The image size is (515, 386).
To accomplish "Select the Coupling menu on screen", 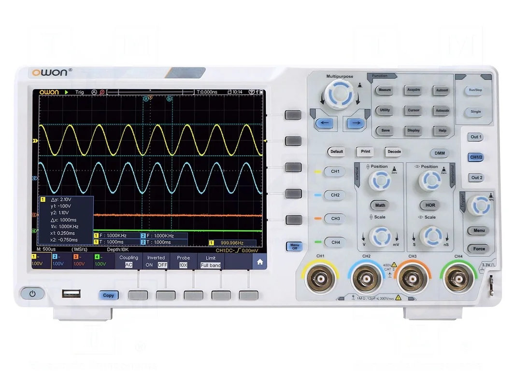I will tap(129, 261).
